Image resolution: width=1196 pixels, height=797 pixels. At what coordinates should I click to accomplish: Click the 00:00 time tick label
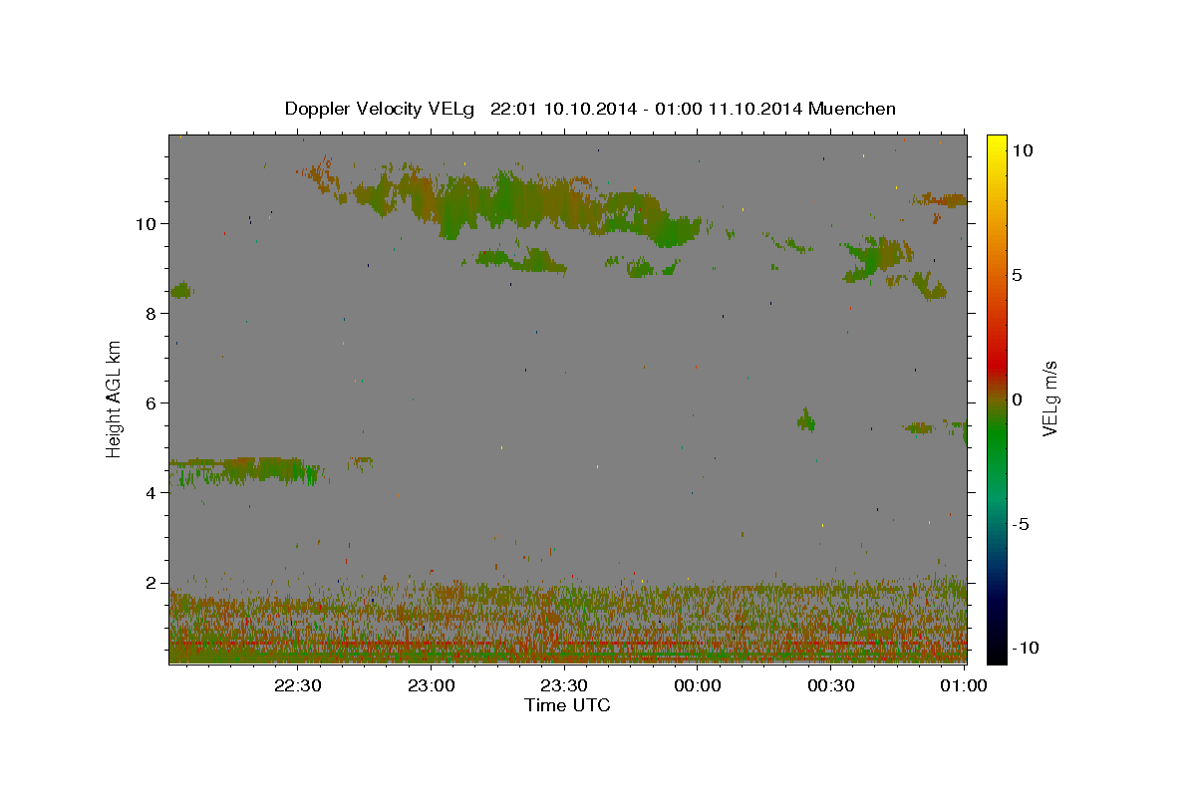pos(698,685)
